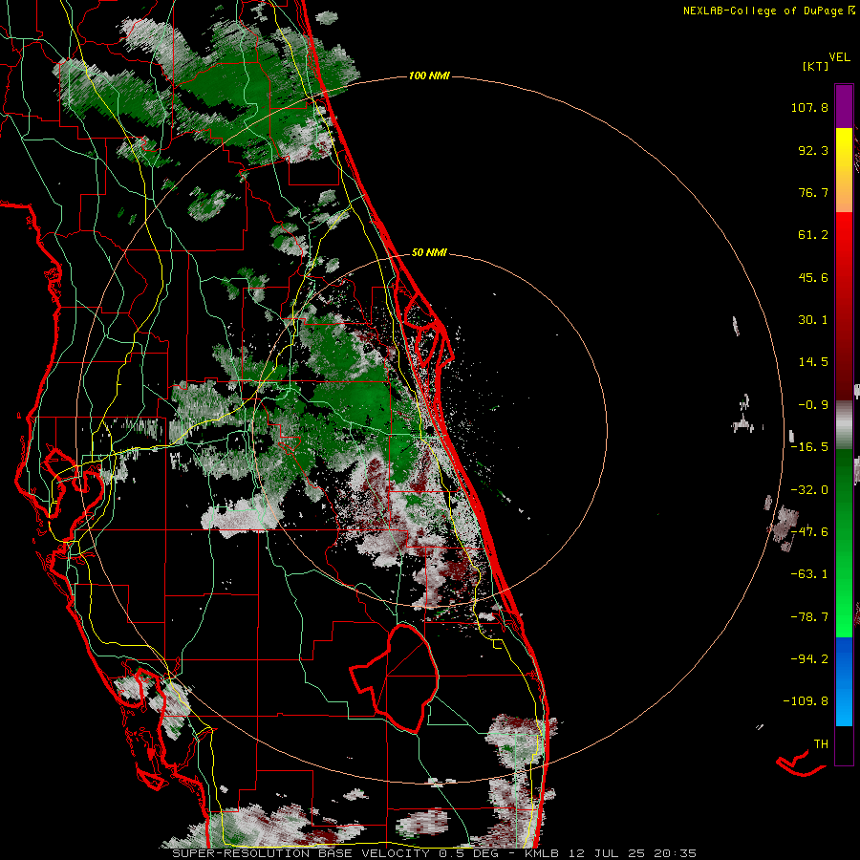Select the -63.1 scale value
Image resolution: width=860 pixels, height=860 pixels.
pyautogui.click(x=809, y=574)
